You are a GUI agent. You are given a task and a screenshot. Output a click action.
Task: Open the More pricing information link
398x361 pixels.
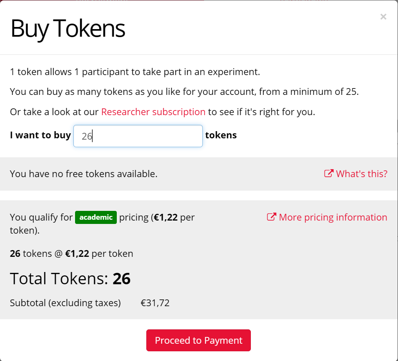(x=333, y=217)
